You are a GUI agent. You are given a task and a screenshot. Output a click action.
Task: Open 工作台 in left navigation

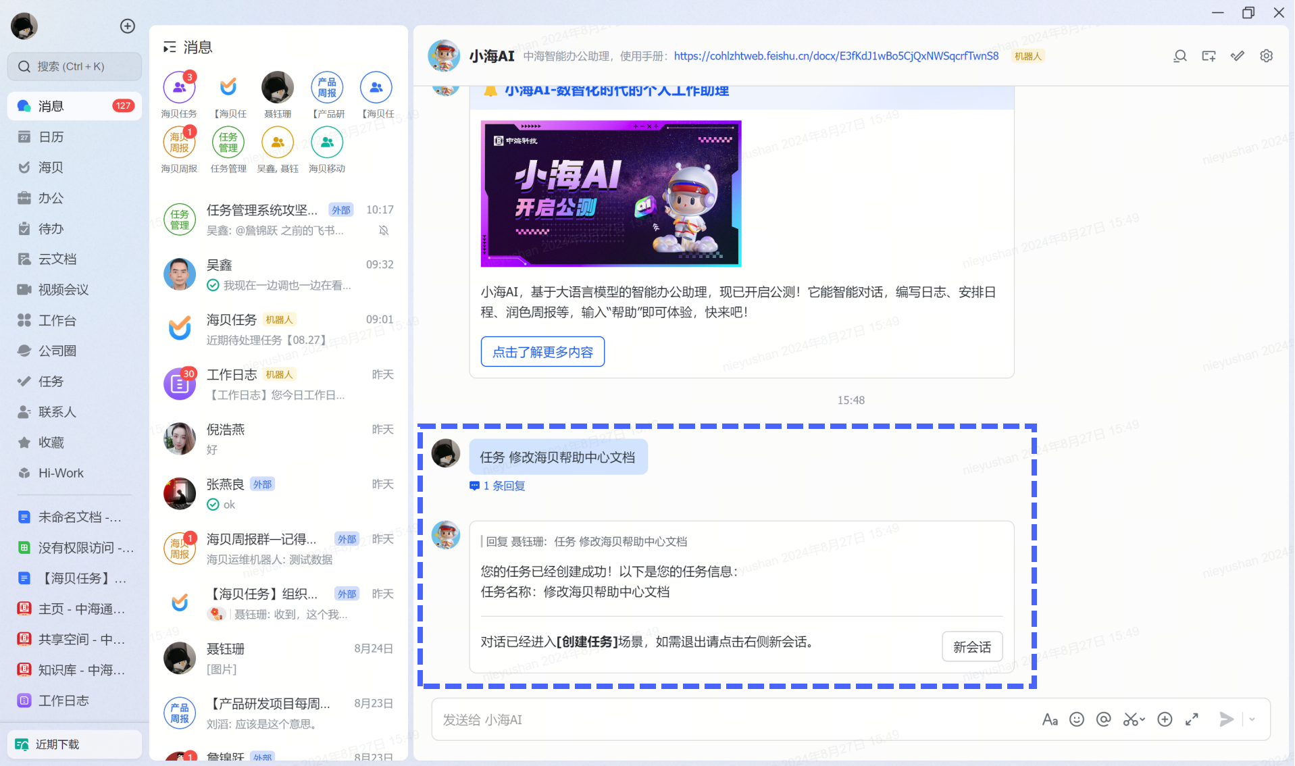[x=74, y=320]
